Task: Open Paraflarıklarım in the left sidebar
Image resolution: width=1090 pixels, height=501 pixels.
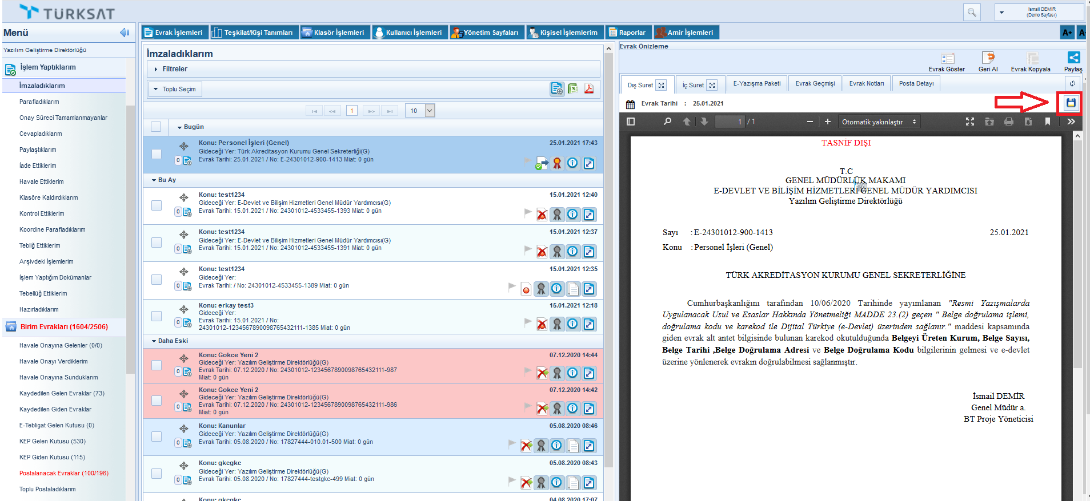Action: (39, 102)
